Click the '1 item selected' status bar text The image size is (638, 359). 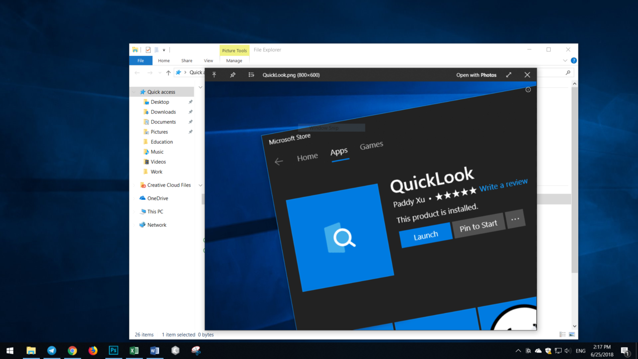[178, 335]
